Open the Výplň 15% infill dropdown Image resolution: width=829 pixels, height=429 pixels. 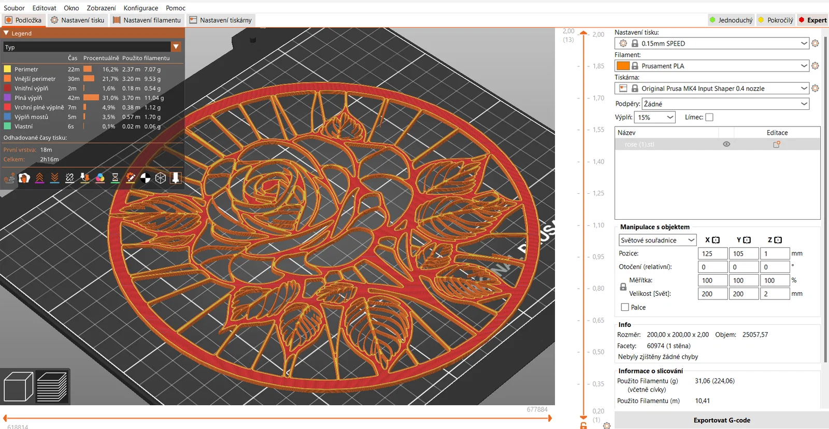(655, 117)
